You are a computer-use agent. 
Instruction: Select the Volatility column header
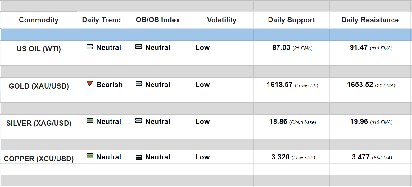pyautogui.click(x=222, y=20)
